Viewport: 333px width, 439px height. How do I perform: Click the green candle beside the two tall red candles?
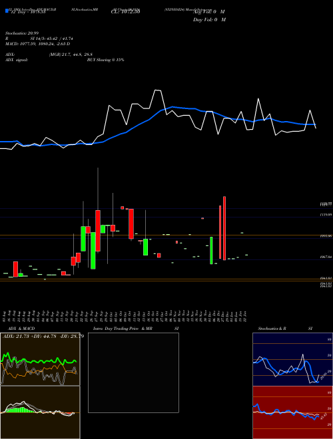[211, 250]
